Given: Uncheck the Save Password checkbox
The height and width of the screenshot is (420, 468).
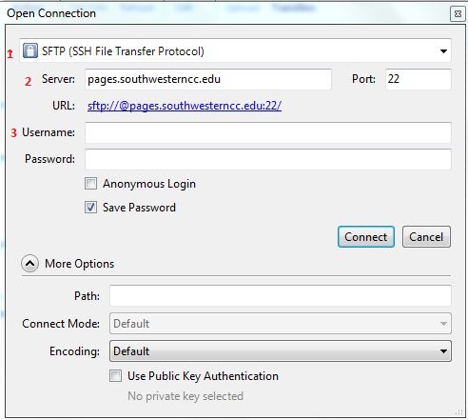Looking at the screenshot, I should 90,208.
